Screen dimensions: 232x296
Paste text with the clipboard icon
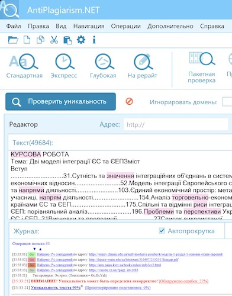point(67,40)
